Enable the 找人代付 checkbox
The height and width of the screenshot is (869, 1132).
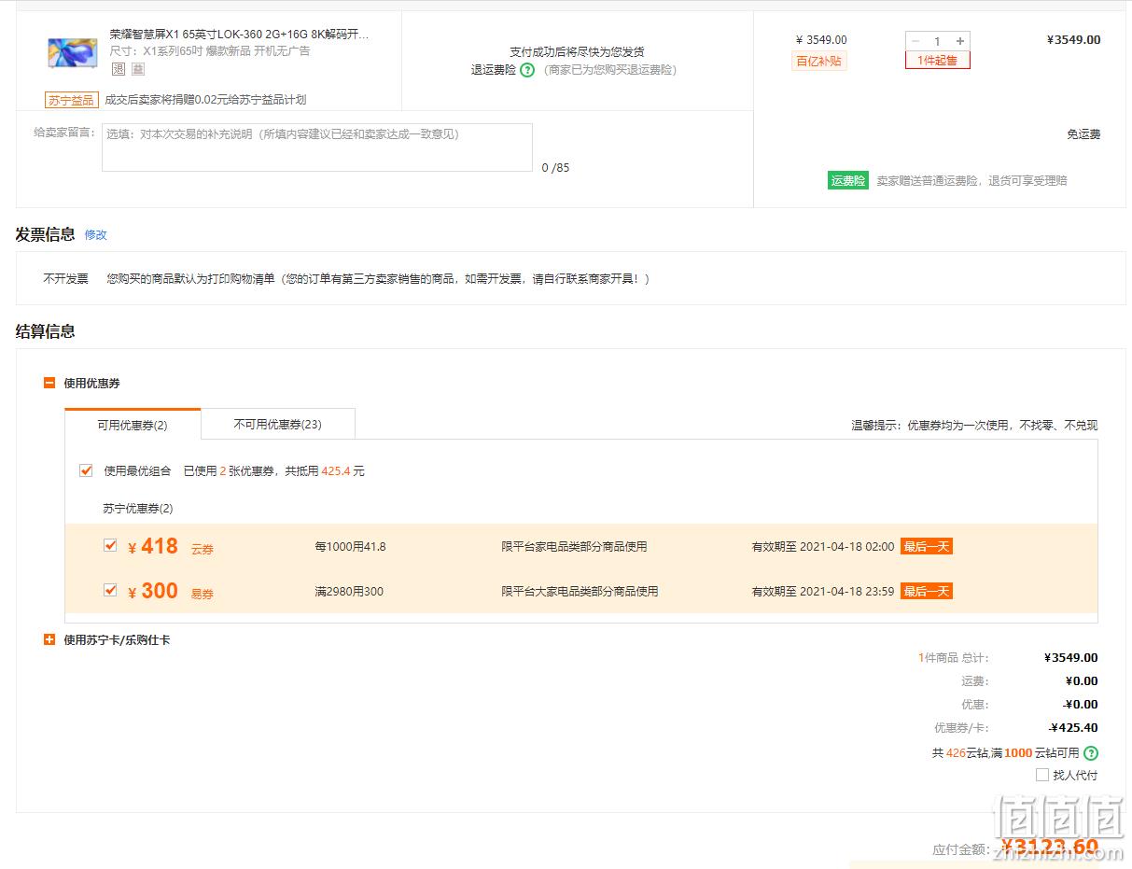(1042, 775)
